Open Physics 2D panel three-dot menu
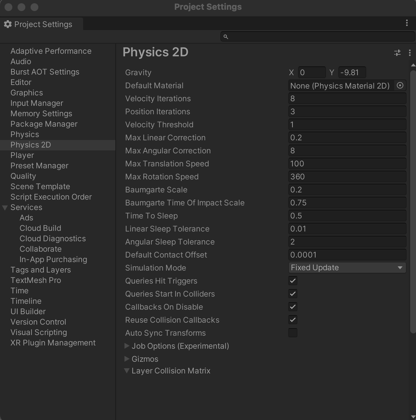 [x=409, y=53]
